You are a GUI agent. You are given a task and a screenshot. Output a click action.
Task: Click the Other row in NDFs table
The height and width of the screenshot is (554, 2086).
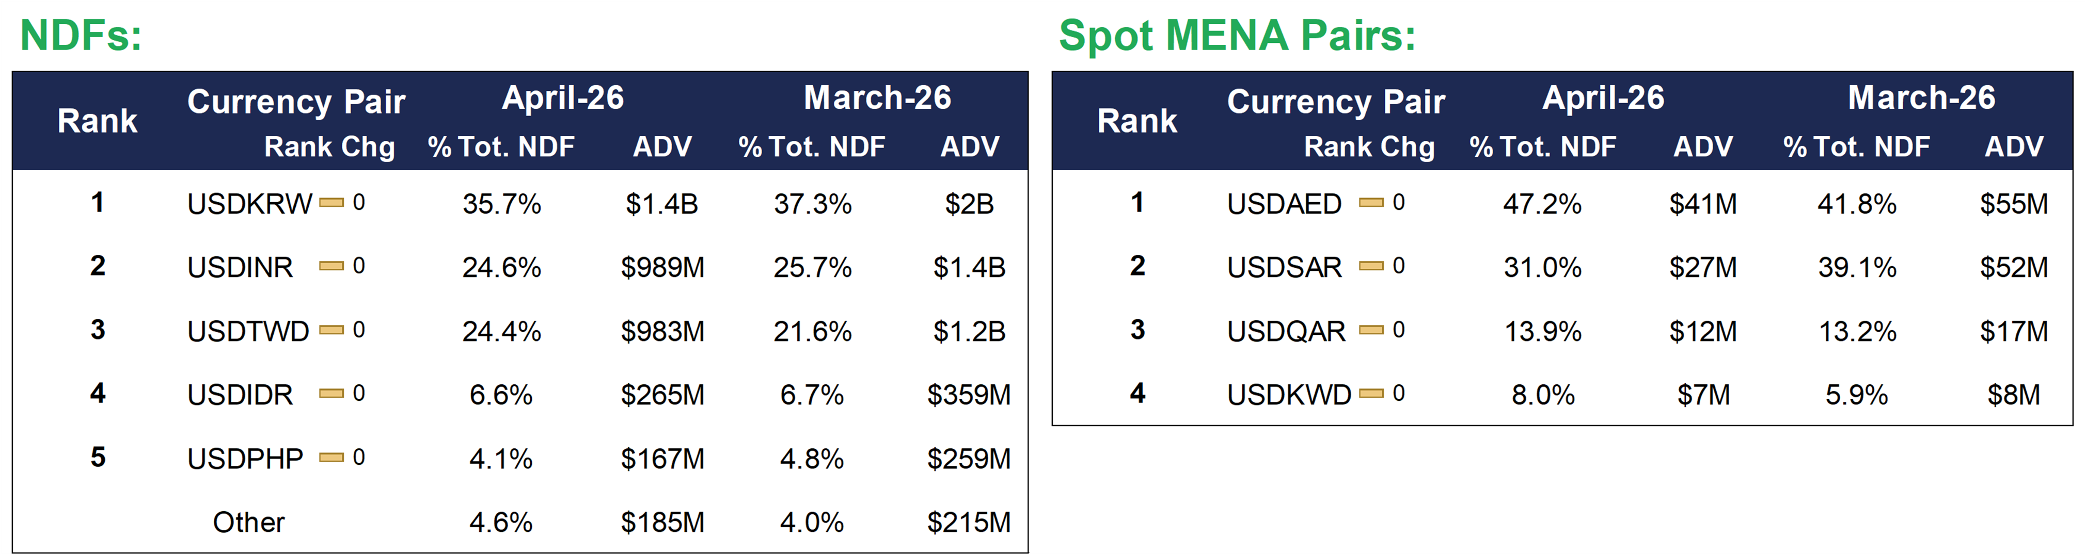click(520, 522)
